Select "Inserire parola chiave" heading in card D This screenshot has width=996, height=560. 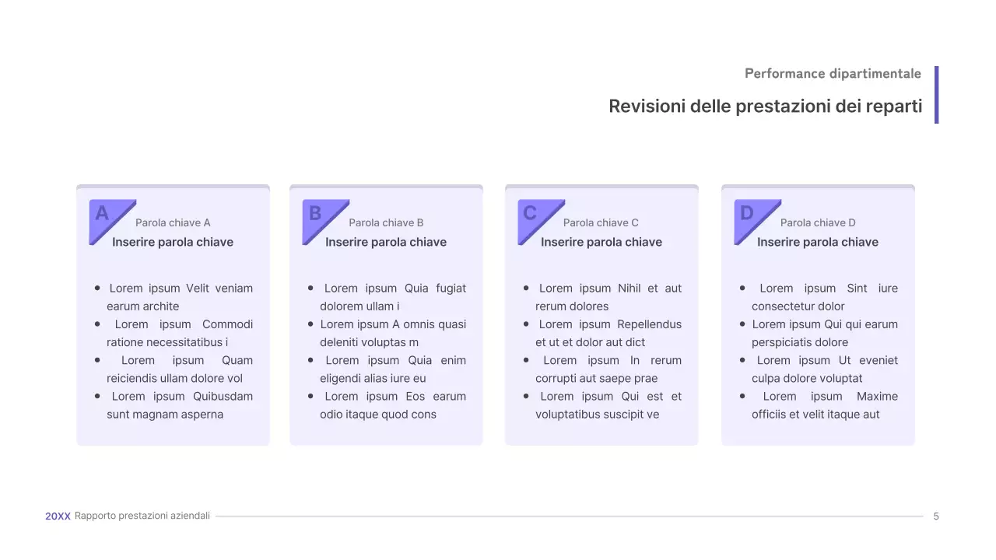pyautogui.click(x=818, y=242)
